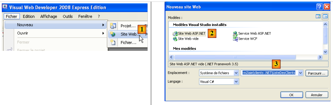This screenshot has width=333, height=105.
Task: Click the Fichier submenu entry icon
Action: tap(113, 43)
